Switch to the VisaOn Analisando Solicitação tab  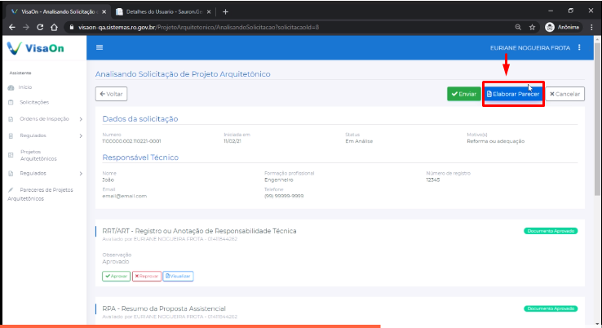click(x=59, y=12)
